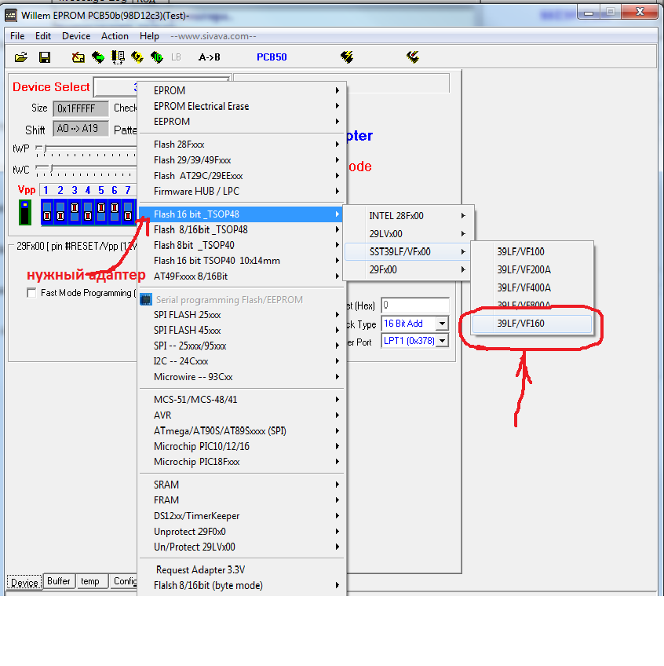The image size is (664, 666).
Task: Toggle DIP switch number 7
Action: point(128,211)
